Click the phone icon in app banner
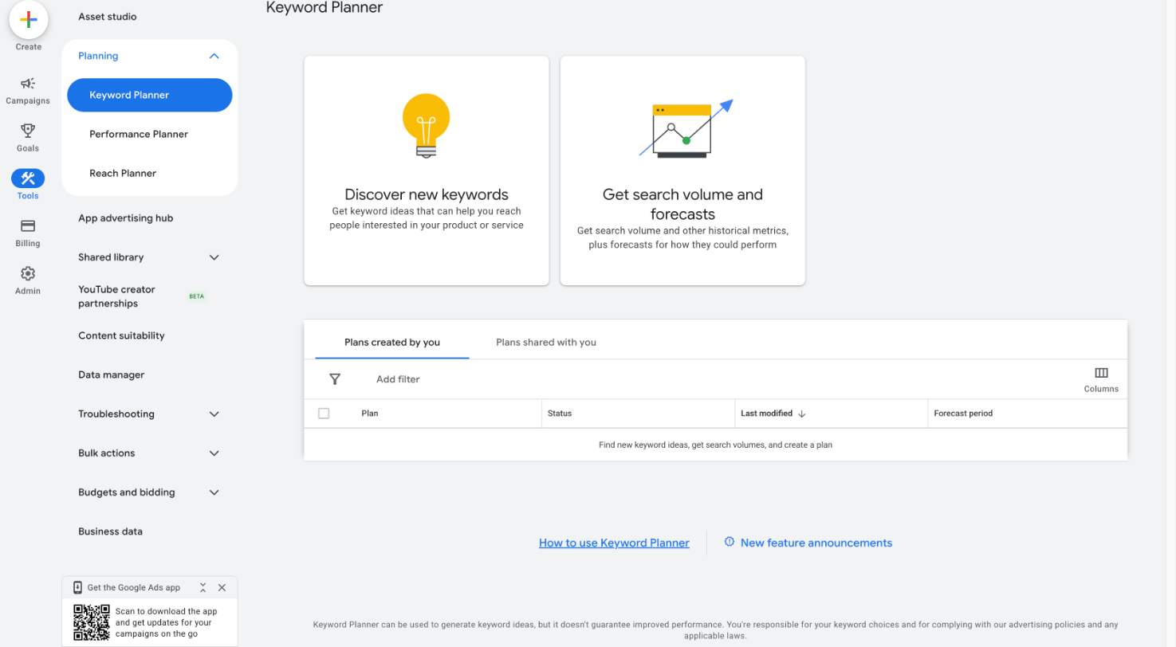This screenshot has height=647, width=1176. (x=77, y=587)
